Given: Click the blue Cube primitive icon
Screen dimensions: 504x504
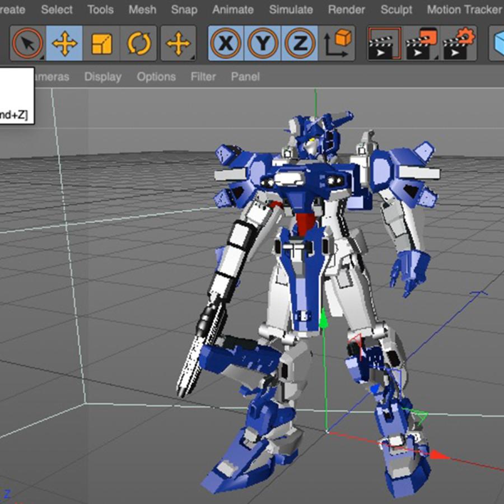Looking at the screenshot, I should (x=497, y=44).
